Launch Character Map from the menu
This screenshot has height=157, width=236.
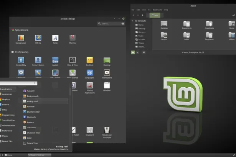tap(45, 133)
